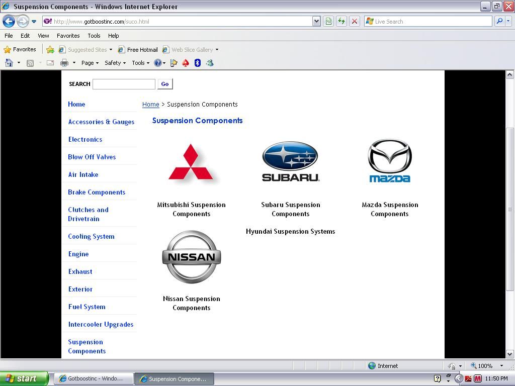Click the Compatibility View icon

click(328, 22)
